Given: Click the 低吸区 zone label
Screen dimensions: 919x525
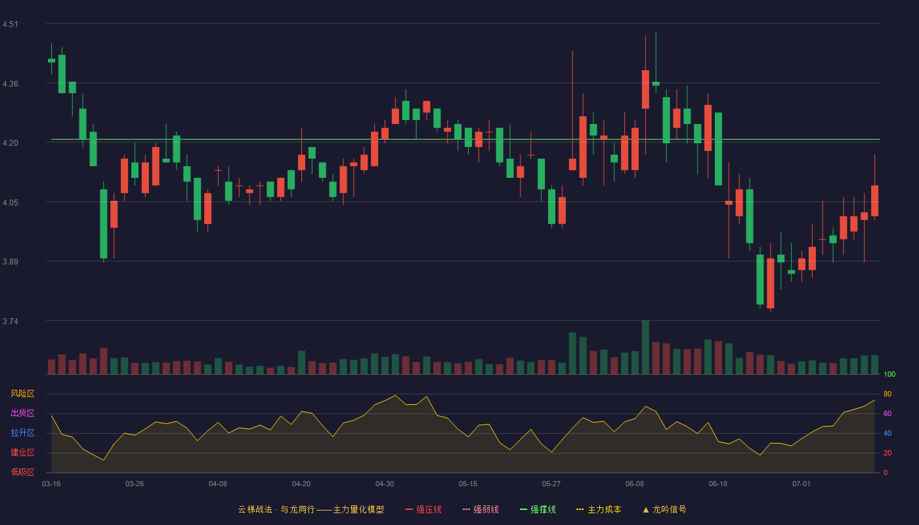Looking at the screenshot, I should click(x=22, y=472).
